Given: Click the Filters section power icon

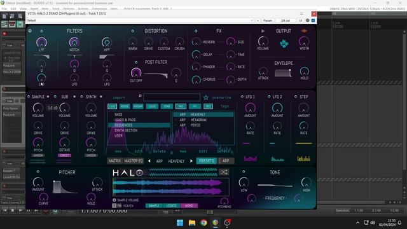Looking at the screenshot, I should [x=41, y=31].
